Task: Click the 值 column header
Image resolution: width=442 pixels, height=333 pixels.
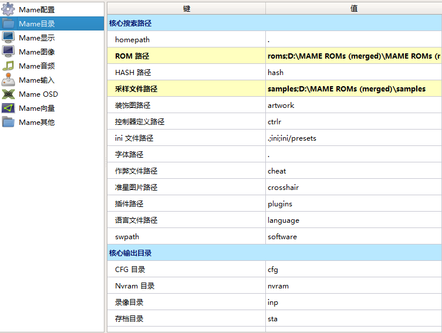Action: point(354,8)
